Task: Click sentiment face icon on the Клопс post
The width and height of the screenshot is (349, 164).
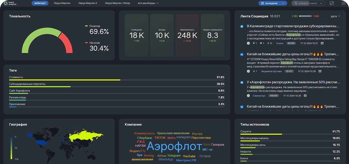Action: [x=249, y=43]
